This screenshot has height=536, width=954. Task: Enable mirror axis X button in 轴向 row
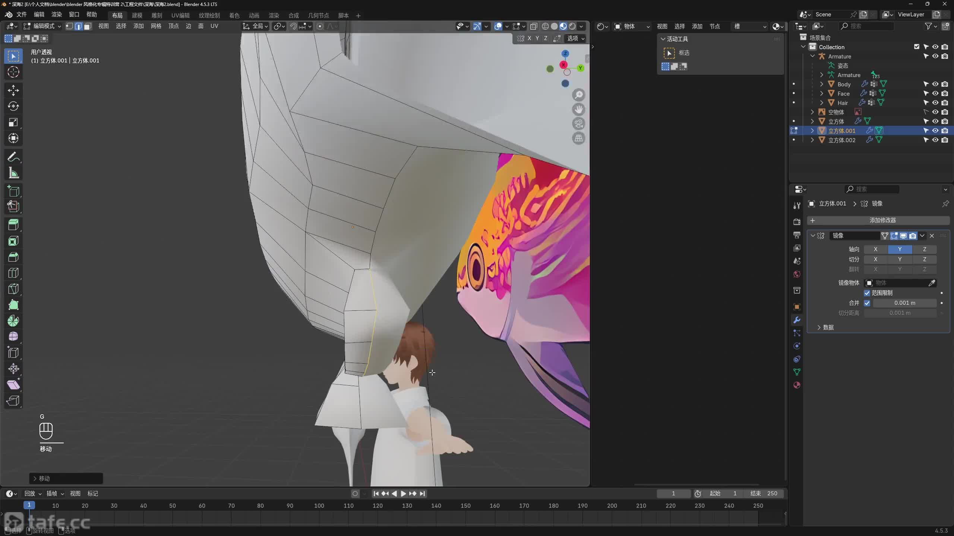[x=875, y=249]
